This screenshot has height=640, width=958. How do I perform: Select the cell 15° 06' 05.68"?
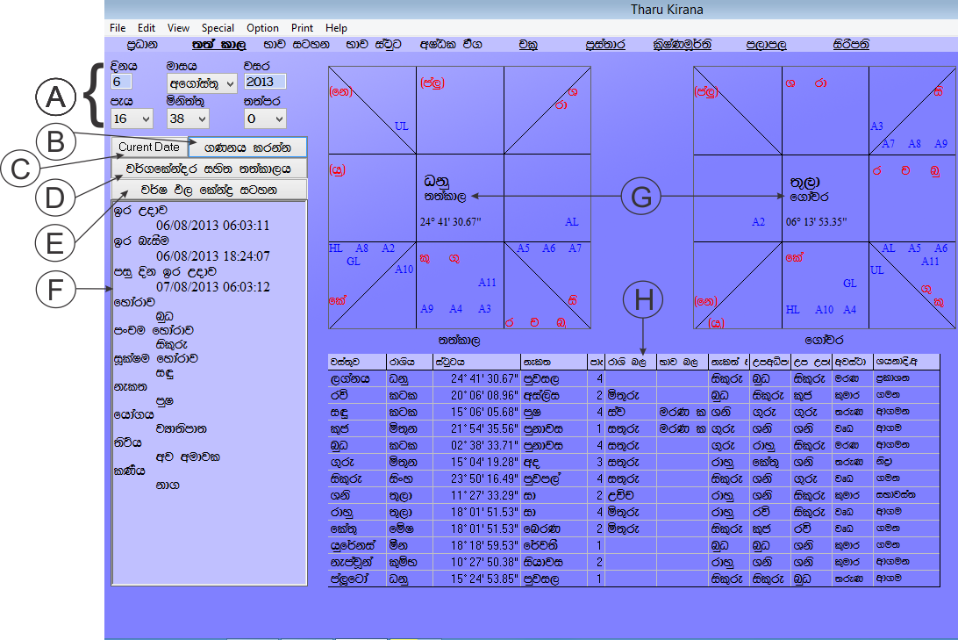pyautogui.click(x=476, y=412)
